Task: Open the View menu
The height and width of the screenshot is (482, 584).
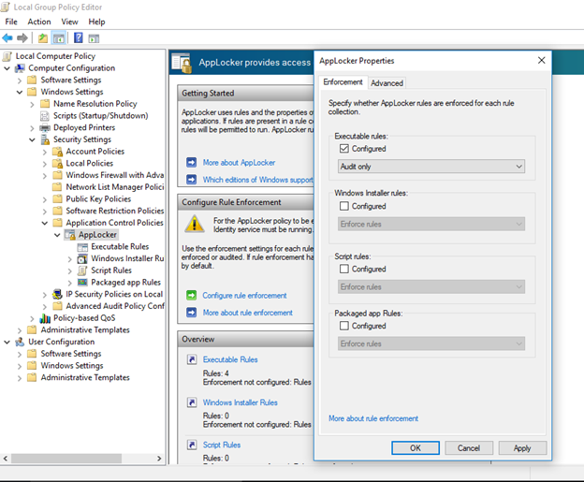Action: 69,22
